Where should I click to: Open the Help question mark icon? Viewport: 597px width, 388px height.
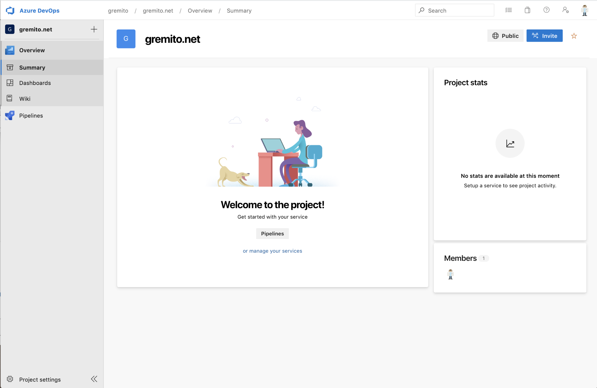546,10
